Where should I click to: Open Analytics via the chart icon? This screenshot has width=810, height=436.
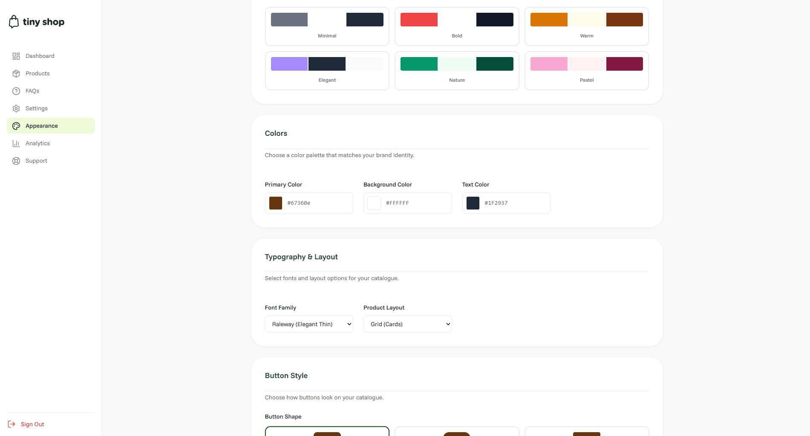16,143
